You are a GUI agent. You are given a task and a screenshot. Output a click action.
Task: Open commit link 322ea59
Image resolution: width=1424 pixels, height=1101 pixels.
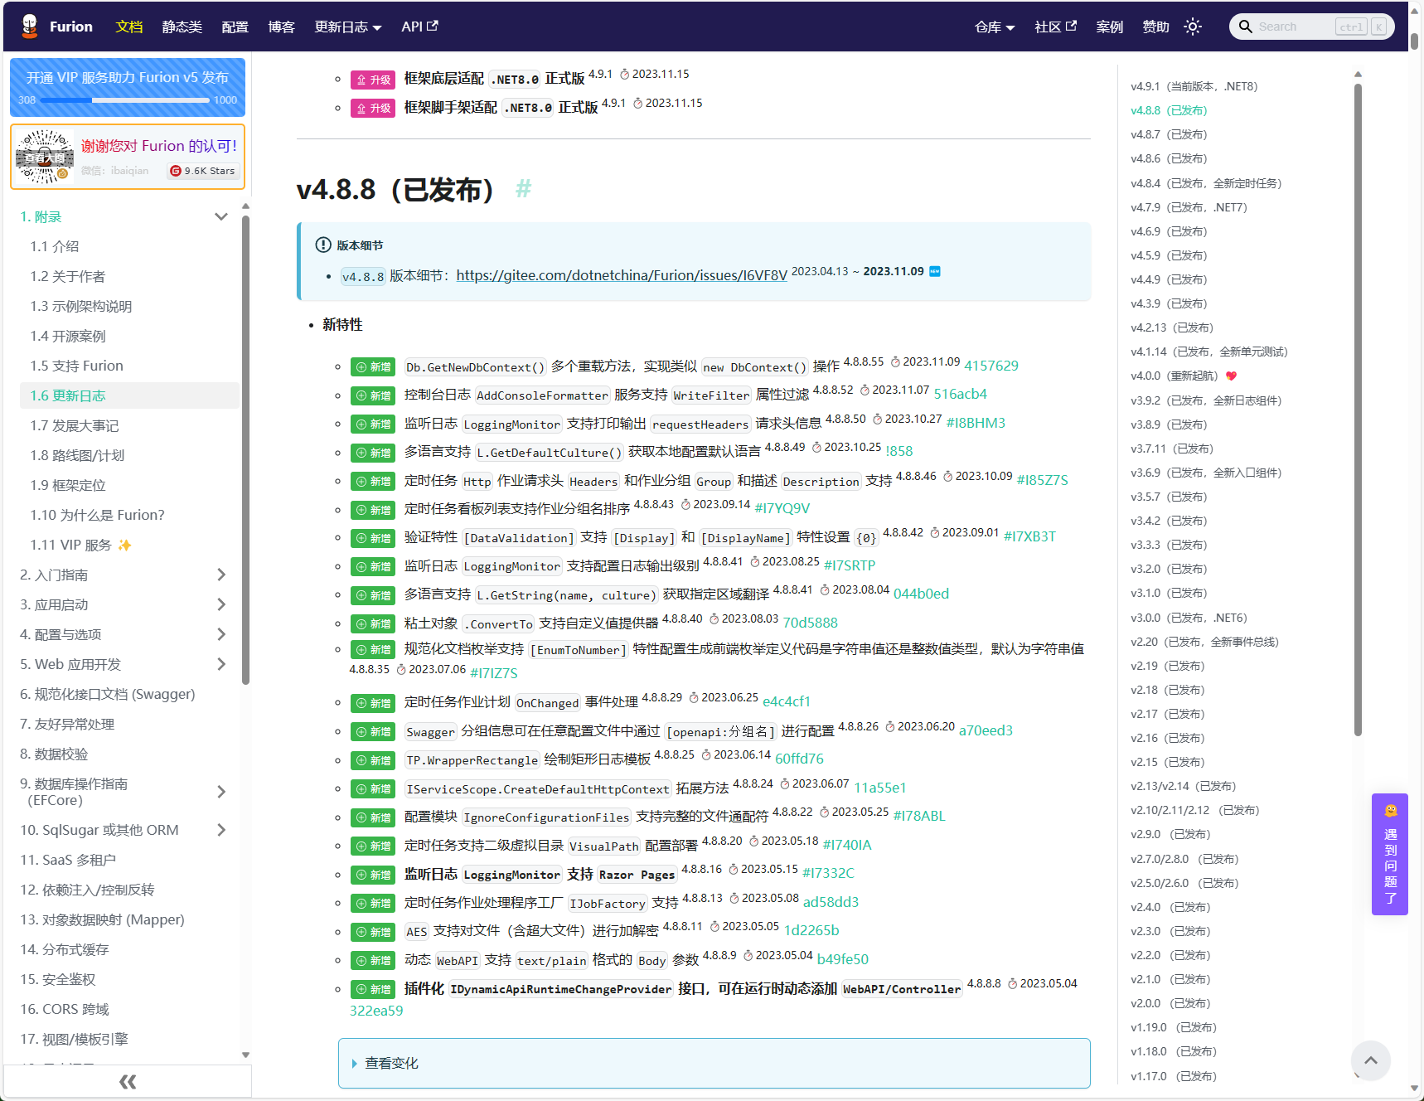point(376,1011)
